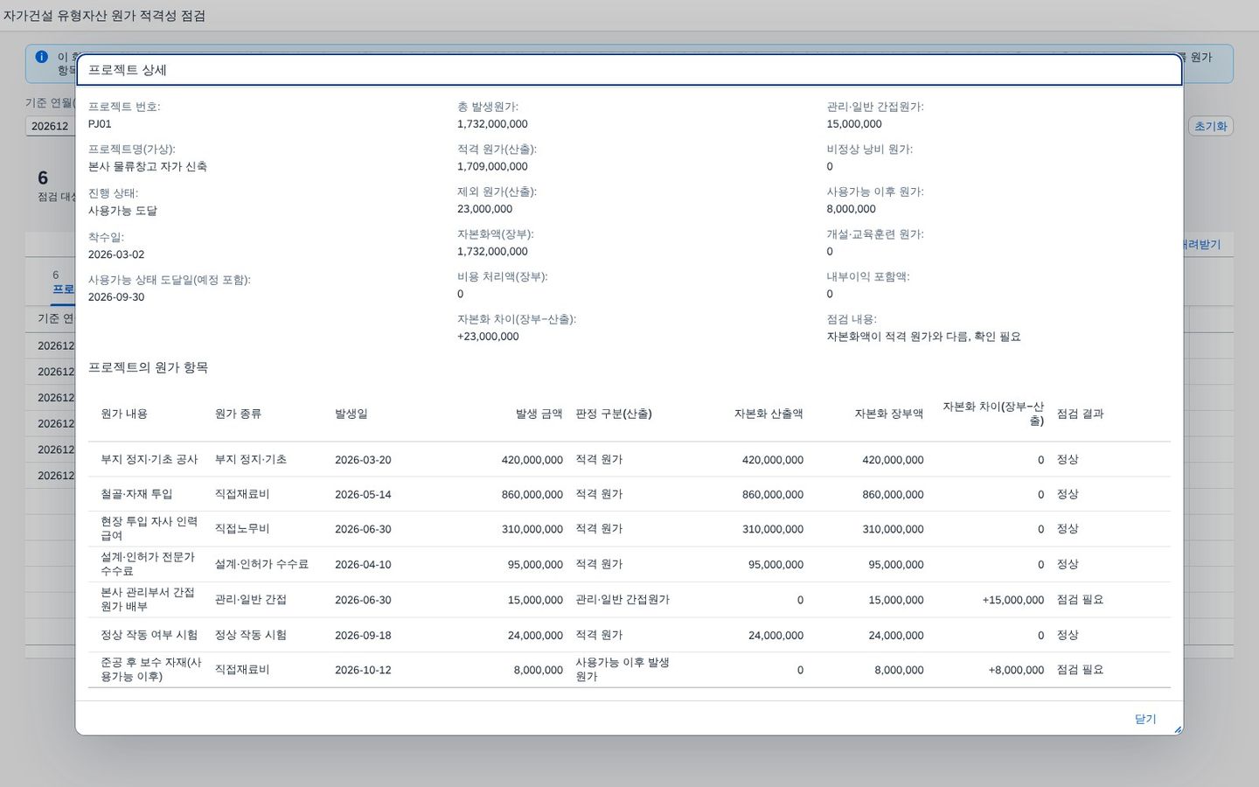Click the 판정 구분(산출) column header

click(x=614, y=414)
